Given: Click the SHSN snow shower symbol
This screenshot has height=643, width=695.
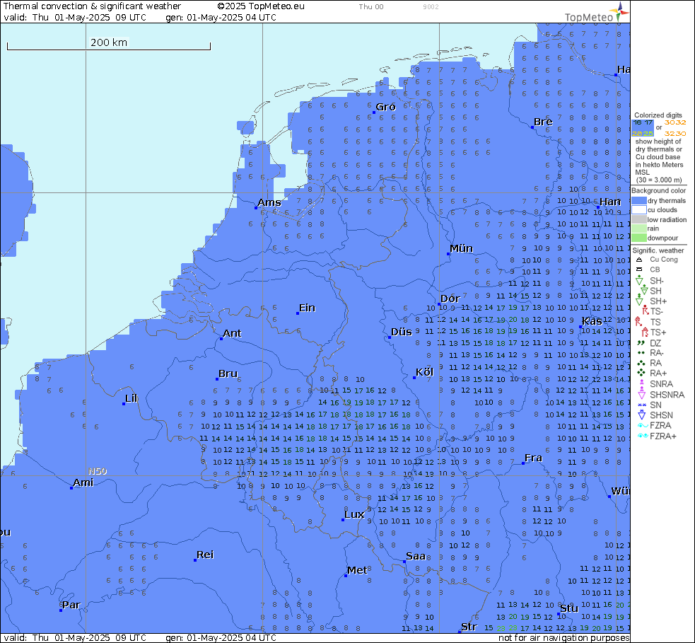Looking at the screenshot, I should click(x=641, y=415).
